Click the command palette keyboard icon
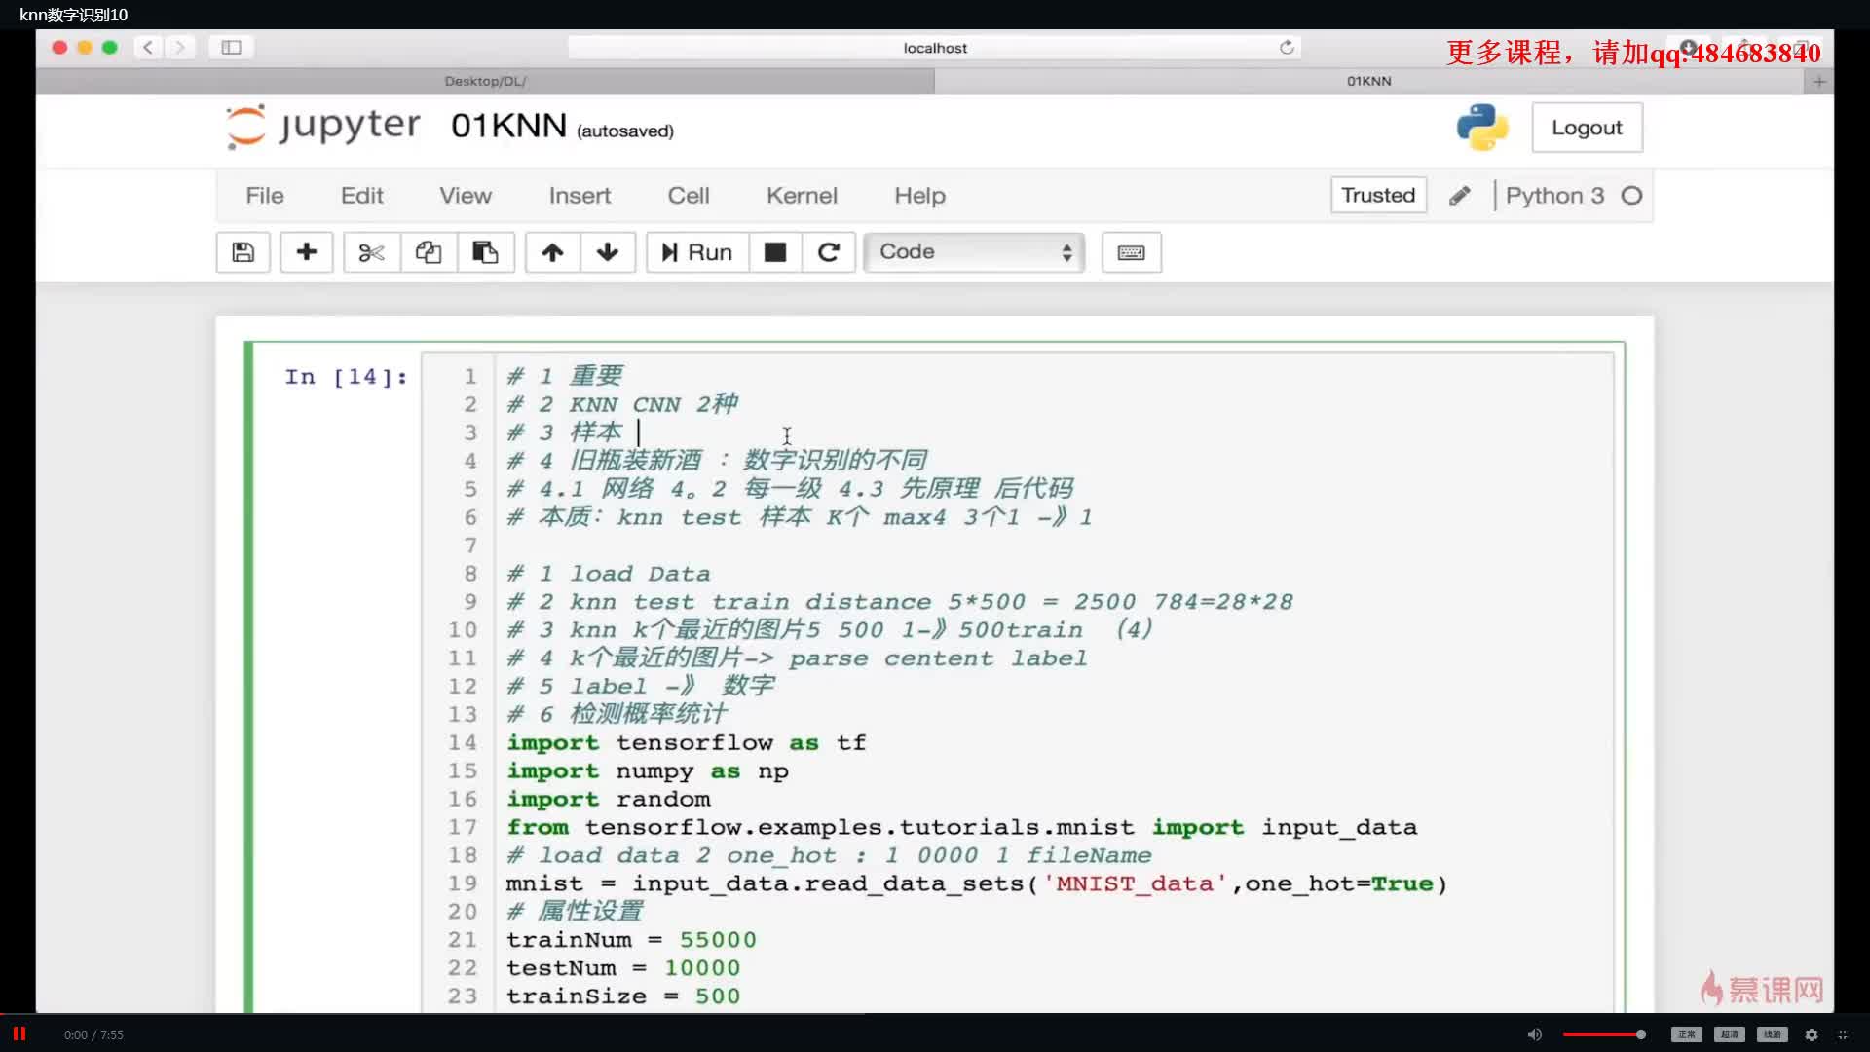The height and width of the screenshot is (1052, 1870). (1130, 251)
